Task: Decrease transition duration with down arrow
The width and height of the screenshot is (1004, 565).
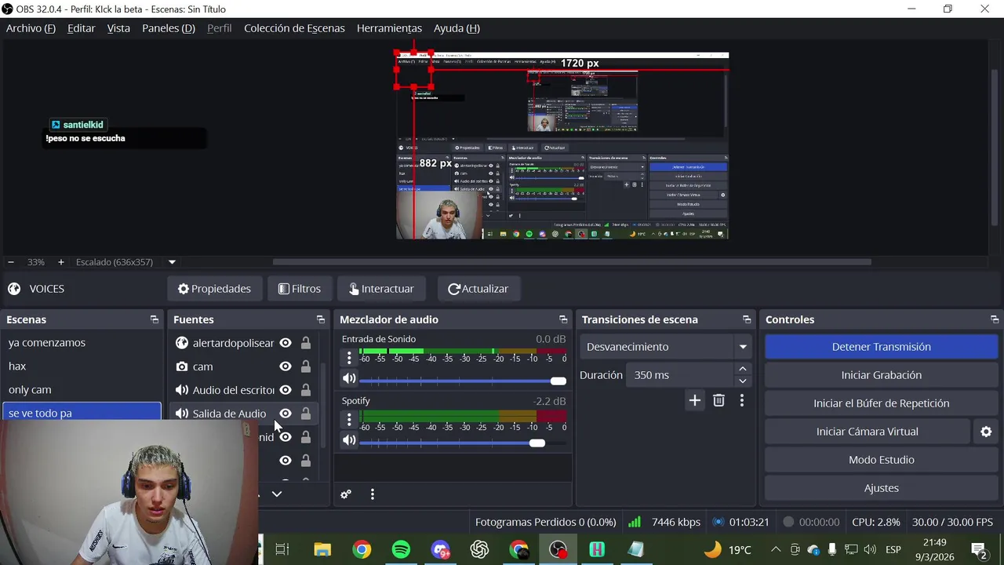Action: click(x=743, y=381)
